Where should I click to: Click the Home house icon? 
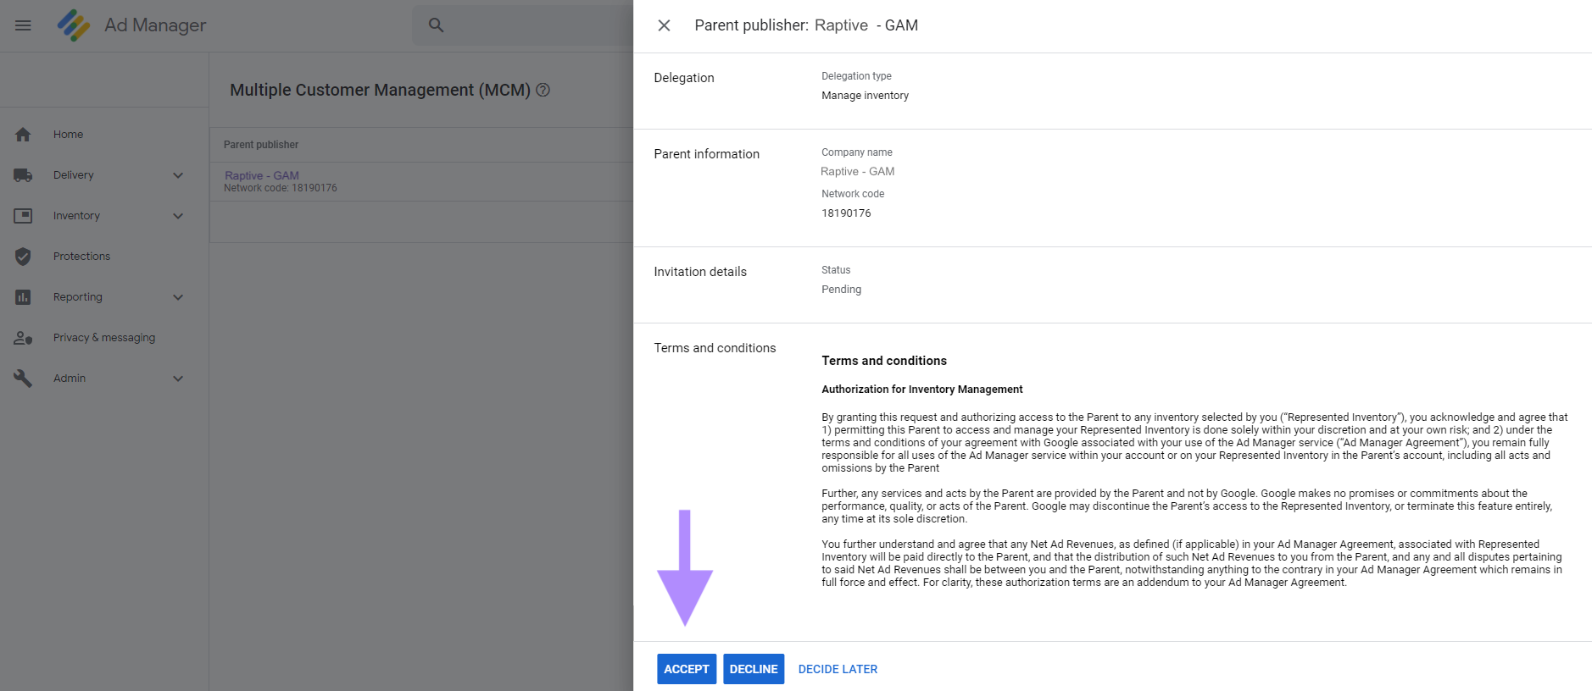tap(23, 135)
